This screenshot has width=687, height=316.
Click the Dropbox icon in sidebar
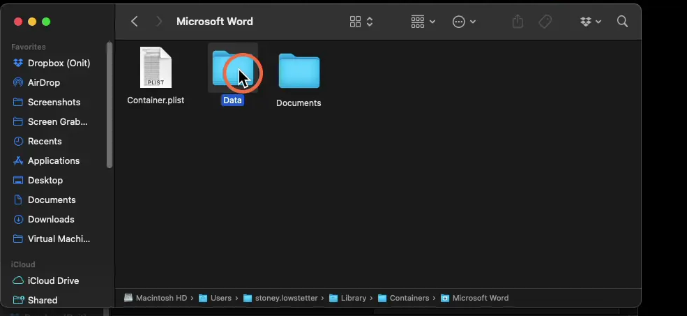click(18, 63)
